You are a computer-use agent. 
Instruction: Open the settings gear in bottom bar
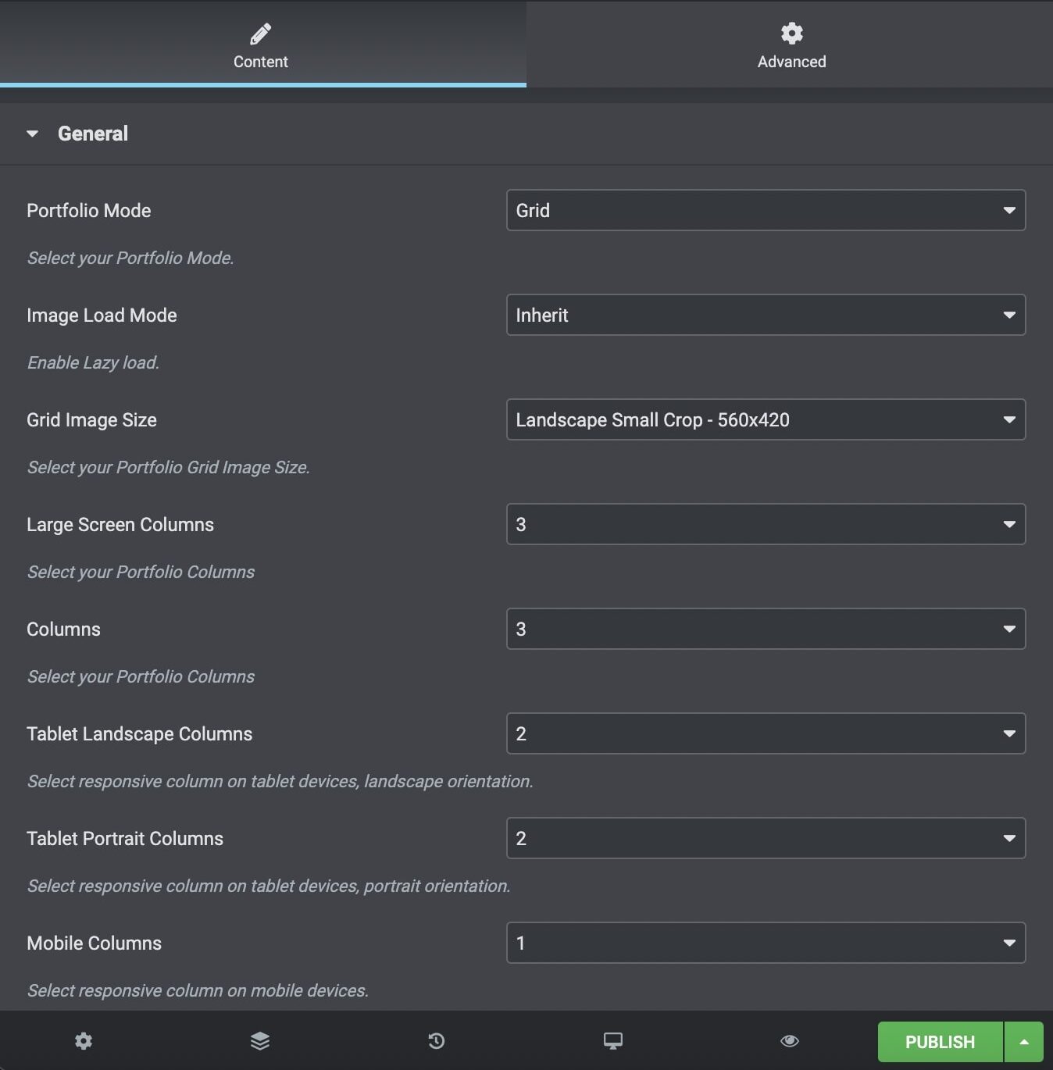84,1041
